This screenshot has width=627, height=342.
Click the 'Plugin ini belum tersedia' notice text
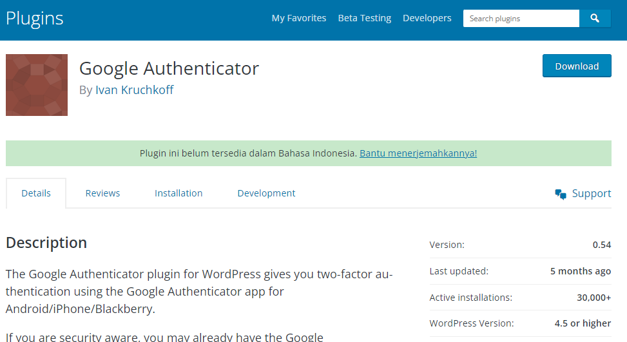pos(248,153)
